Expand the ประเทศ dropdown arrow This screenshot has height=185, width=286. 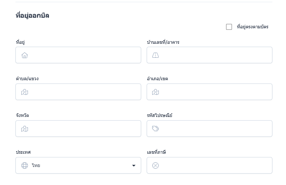[134, 166]
